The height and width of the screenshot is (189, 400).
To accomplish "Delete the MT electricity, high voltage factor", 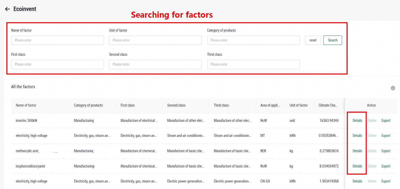I will click(x=372, y=136).
